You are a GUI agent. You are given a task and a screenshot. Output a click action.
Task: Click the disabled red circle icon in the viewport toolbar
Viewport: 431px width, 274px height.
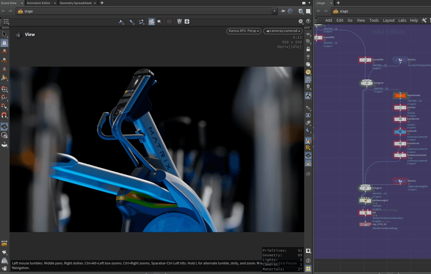(x=169, y=21)
